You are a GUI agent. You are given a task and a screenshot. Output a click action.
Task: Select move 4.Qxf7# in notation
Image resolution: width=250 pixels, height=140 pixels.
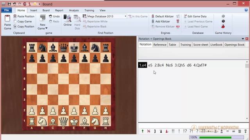(x=200, y=65)
